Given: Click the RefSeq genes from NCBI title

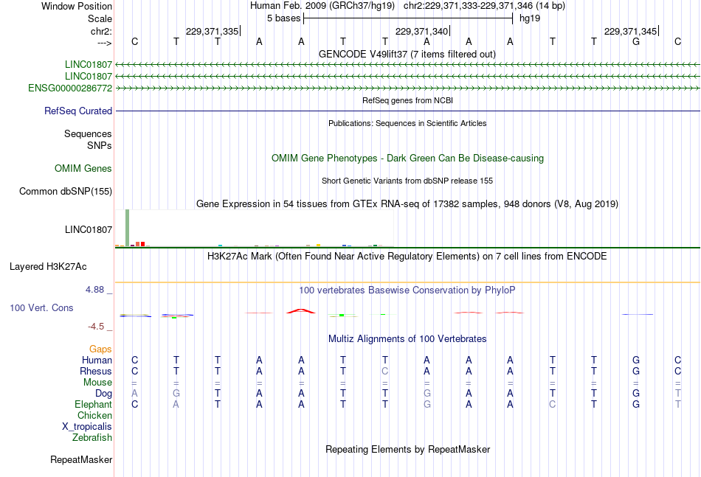Looking at the screenshot, I should tap(408, 100).
